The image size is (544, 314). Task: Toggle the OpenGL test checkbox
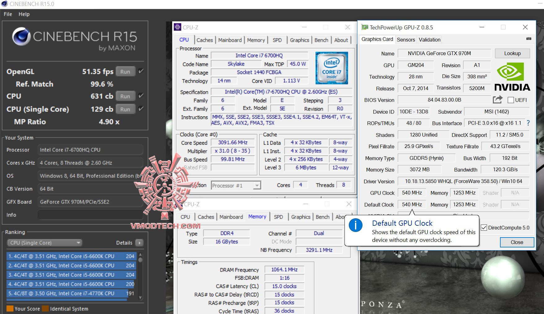tap(141, 71)
